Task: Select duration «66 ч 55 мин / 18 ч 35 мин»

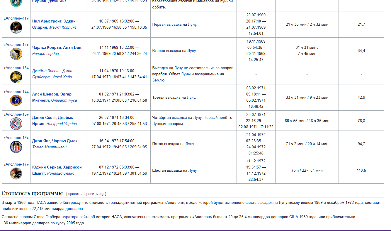Action: coord(307,121)
